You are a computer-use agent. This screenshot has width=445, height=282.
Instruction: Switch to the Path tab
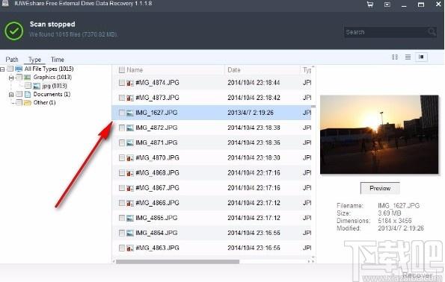12,60
